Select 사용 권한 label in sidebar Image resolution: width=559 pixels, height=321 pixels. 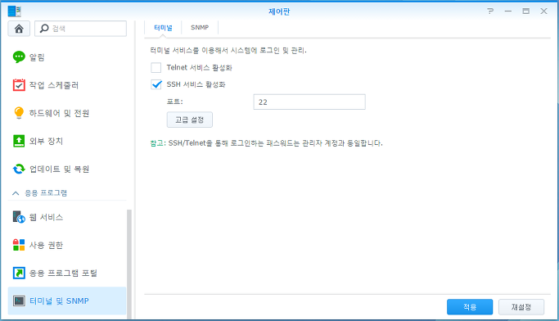click(46, 245)
